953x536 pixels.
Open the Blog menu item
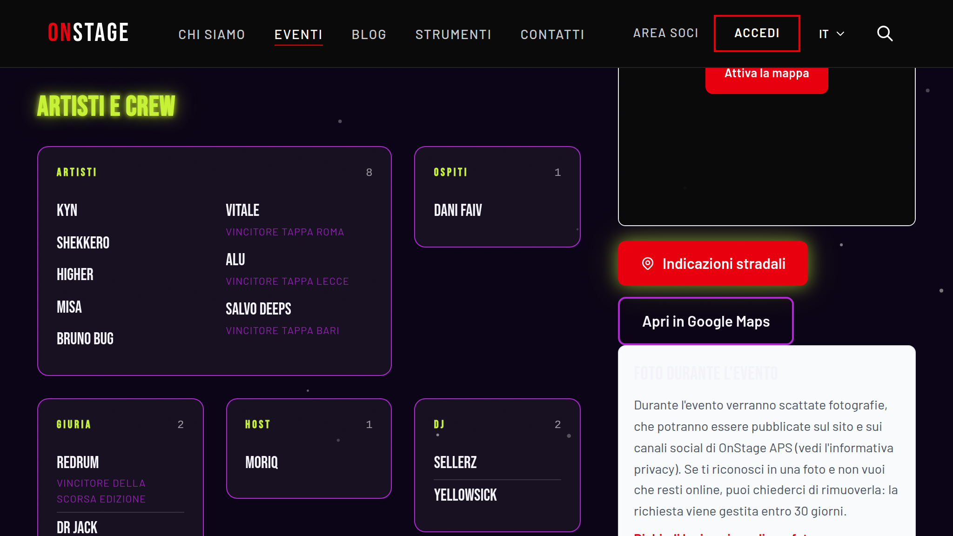[369, 34]
